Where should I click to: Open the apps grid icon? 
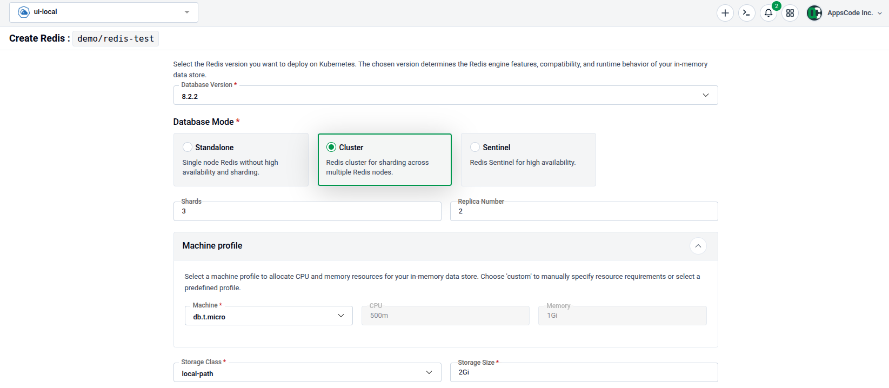point(790,13)
